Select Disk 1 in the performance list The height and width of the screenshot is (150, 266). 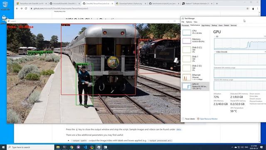click(x=195, y=59)
